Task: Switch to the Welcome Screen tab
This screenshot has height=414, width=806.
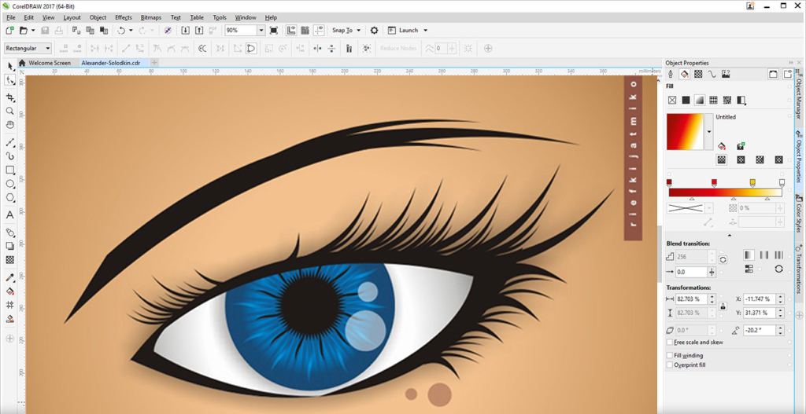Action: 49,63
